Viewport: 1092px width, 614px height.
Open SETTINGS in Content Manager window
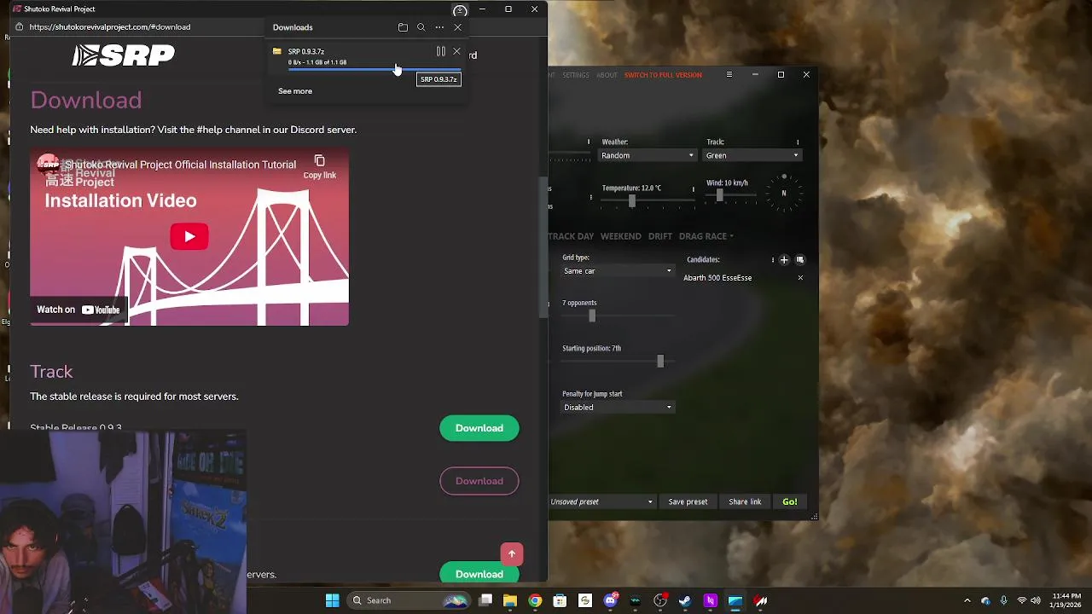[x=575, y=75]
